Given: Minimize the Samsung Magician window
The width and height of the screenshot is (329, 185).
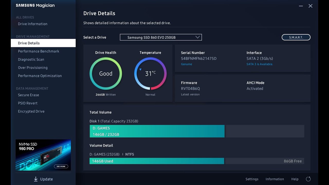Looking at the screenshot, I should tap(301, 6).
